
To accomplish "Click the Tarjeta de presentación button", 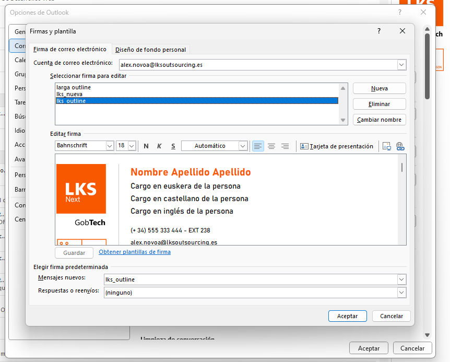I will pos(337,146).
